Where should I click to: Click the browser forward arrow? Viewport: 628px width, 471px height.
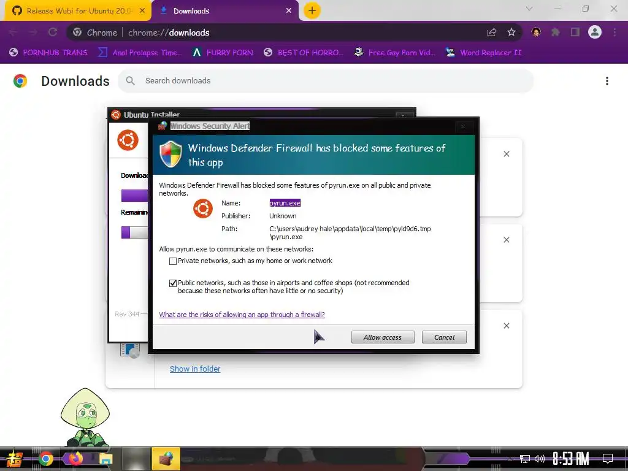click(x=33, y=33)
